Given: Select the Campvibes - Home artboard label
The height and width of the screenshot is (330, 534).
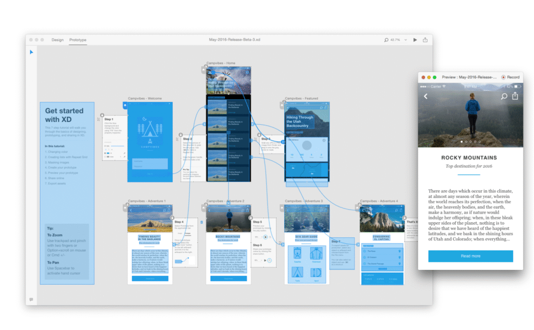Looking at the screenshot, I should [x=221, y=64].
